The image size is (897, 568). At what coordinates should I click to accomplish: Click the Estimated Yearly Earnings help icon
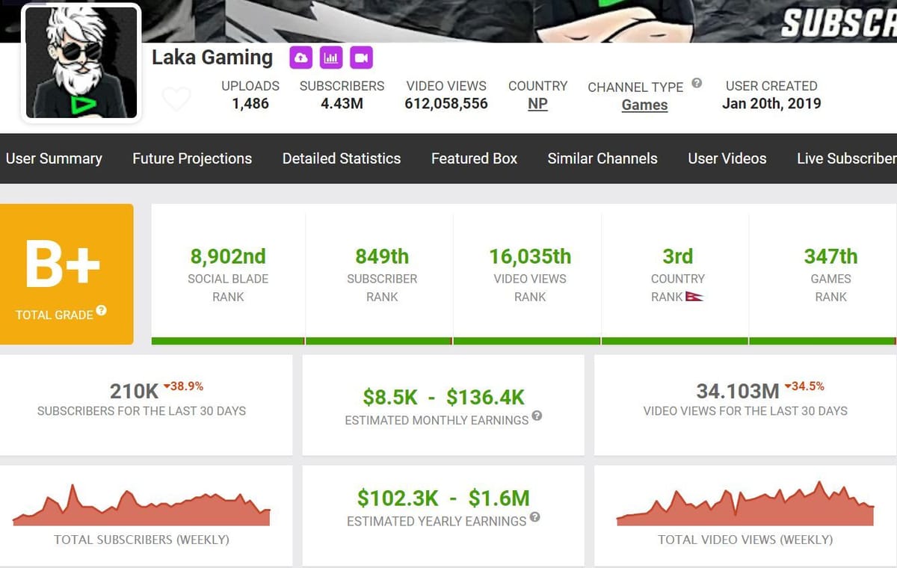click(535, 518)
